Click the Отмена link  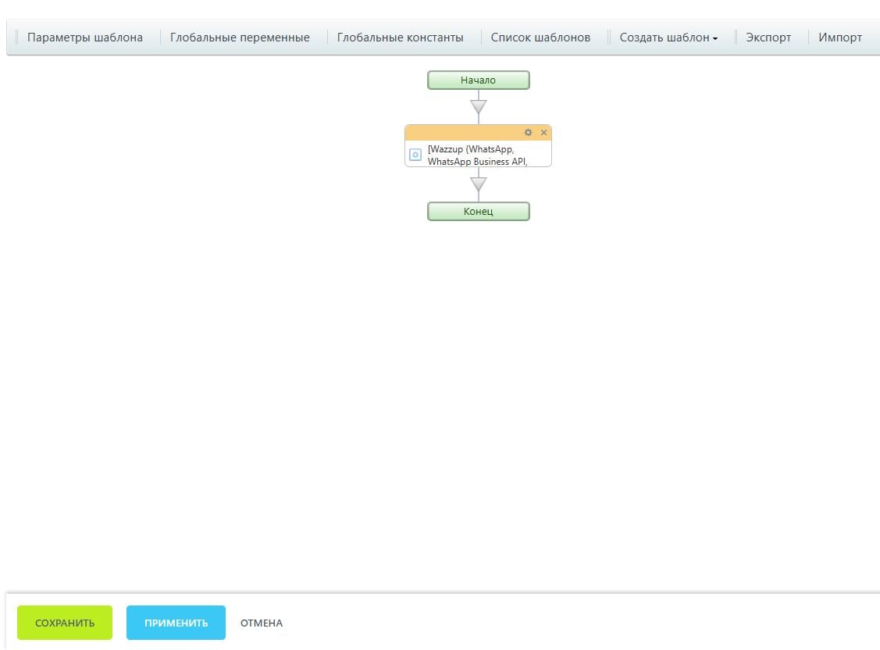(x=262, y=623)
